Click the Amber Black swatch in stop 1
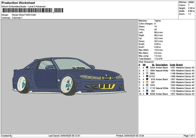This screenshot has width=196, height=138. (147, 67)
